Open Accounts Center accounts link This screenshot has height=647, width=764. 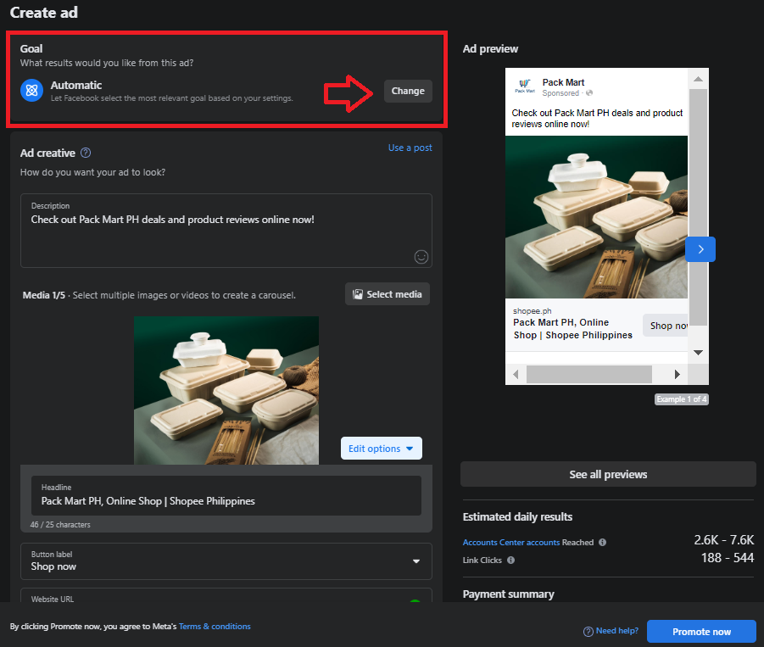coord(511,542)
